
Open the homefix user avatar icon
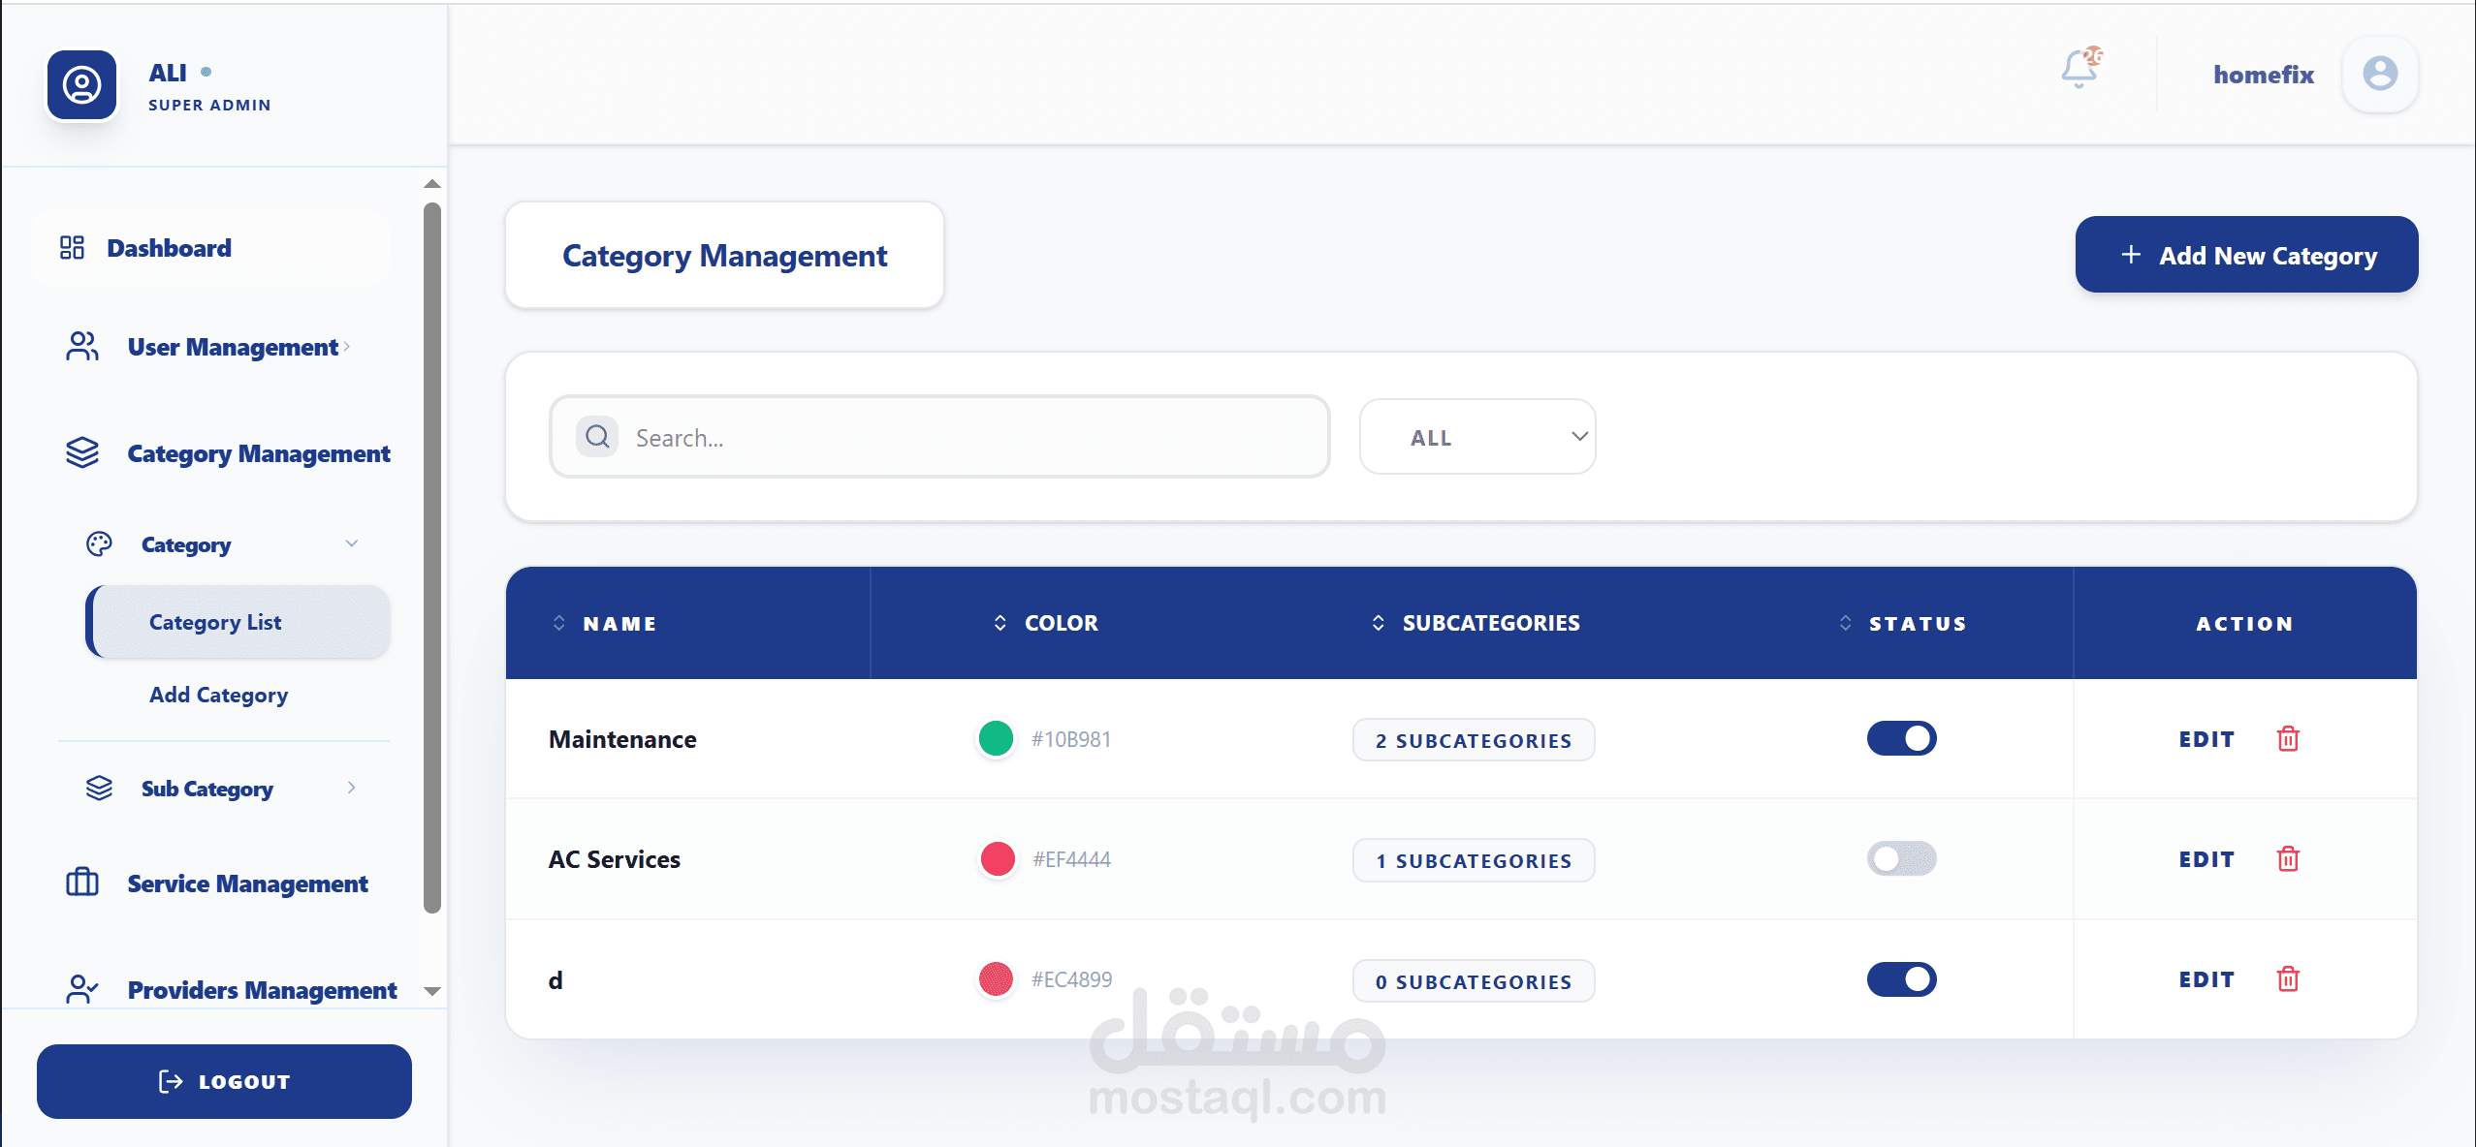2379,74
